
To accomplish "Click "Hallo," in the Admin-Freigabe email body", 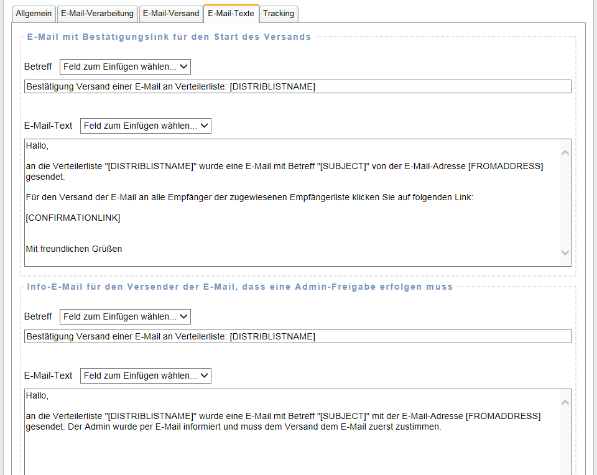I will point(37,395).
